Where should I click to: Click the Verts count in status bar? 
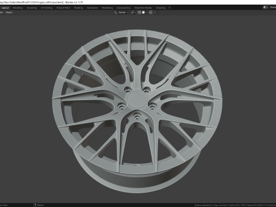pyautogui.click(x=237, y=205)
